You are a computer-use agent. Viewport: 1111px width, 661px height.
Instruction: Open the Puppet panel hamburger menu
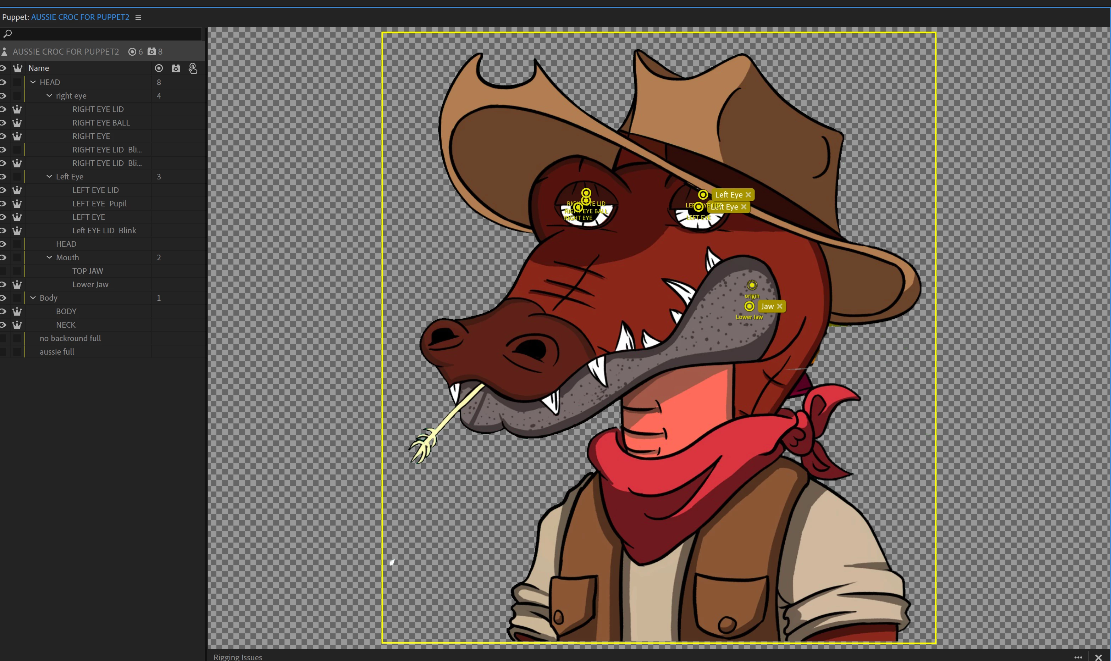click(138, 17)
